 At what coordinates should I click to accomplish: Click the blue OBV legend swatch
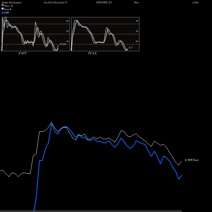[3, 13]
